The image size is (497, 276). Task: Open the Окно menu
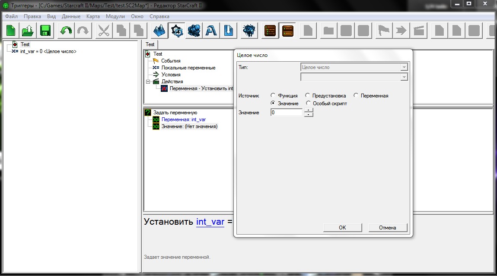click(x=137, y=16)
